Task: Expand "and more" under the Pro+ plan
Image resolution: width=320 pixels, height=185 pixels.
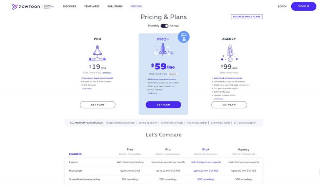Action: click(153, 93)
